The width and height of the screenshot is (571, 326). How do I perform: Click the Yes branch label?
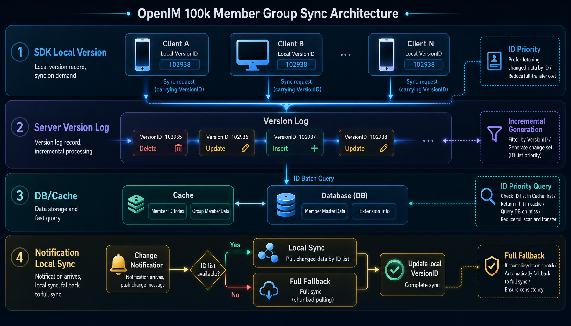tap(235, 244)
